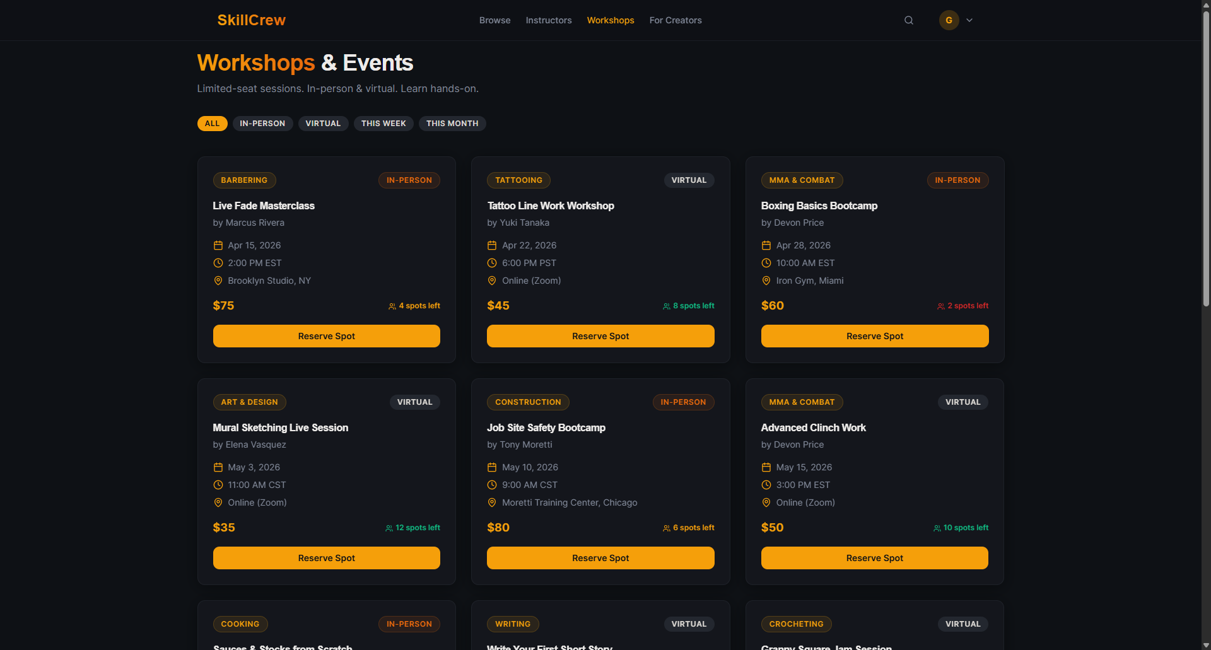Click the calendar icon beside Apr 22, 2026
Viewport: 1211px width, 650px height.
(x=492, y=245)
